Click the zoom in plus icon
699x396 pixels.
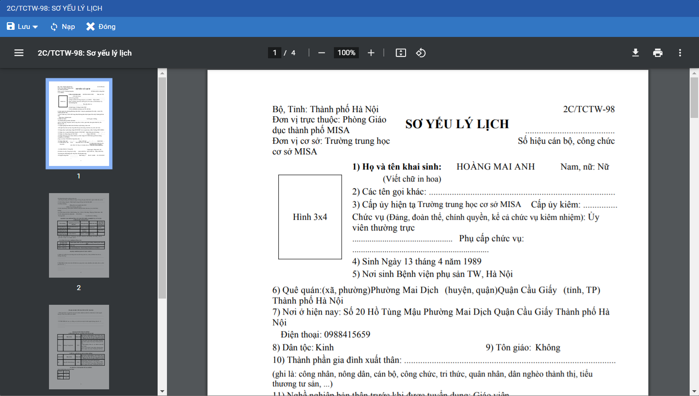(371, 53)
